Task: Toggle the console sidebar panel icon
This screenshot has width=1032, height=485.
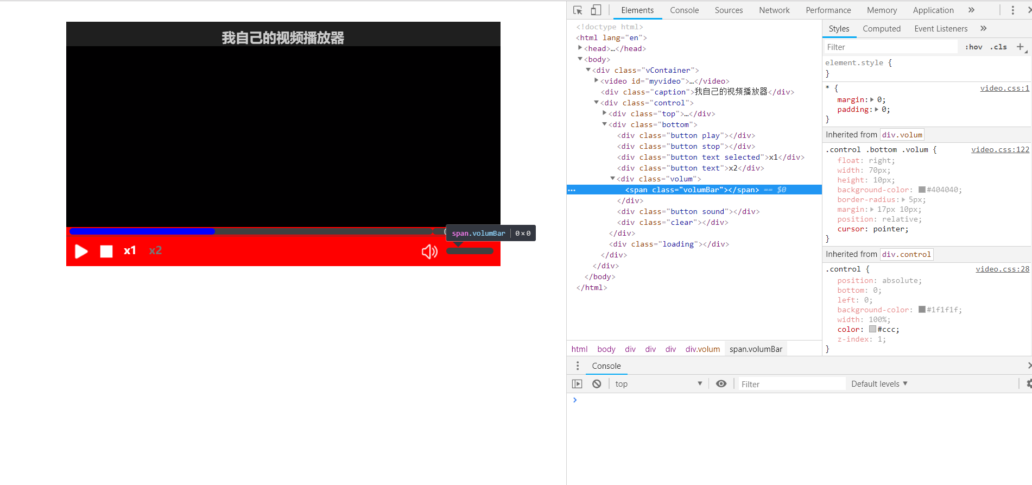Action: click(577, 384)
